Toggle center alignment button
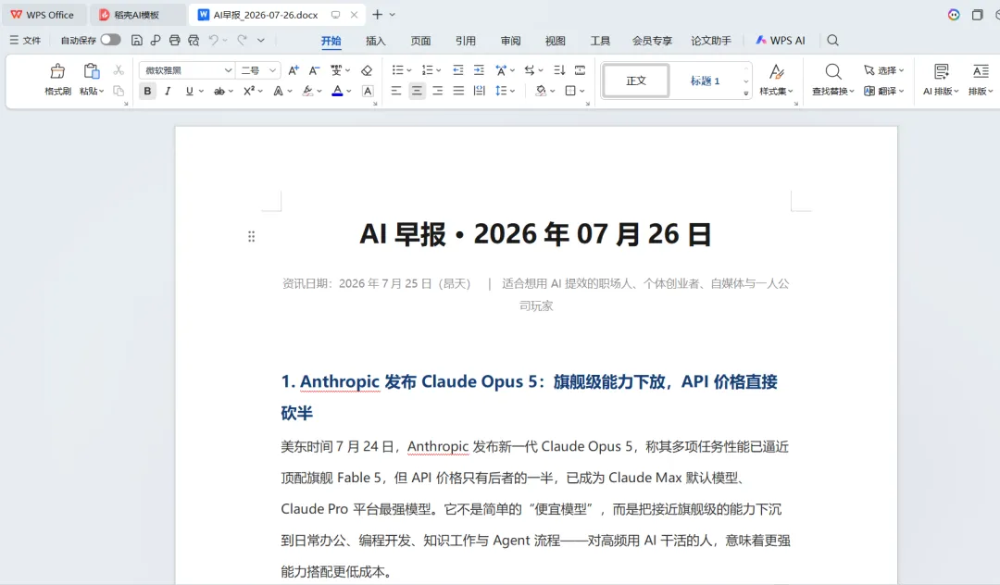Viewport: 1000px width, 585px height. click(417, 91)
